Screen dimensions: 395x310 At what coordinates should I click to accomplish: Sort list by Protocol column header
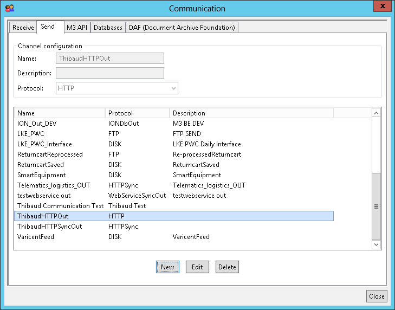pyautogui.click(x=138, y=113)
